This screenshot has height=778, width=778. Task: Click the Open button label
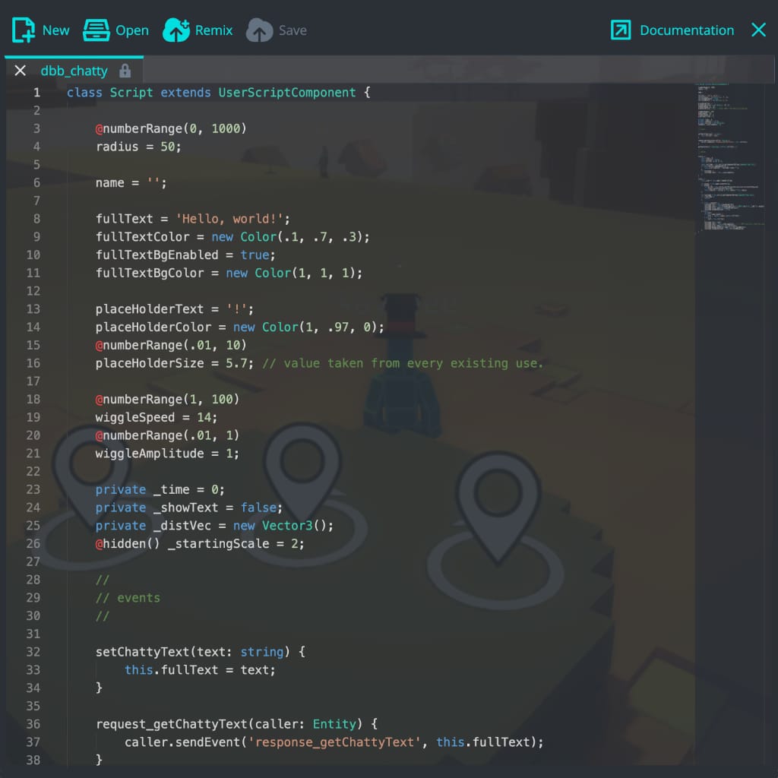[x=133, y=30]
